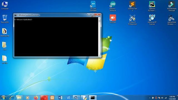Launch the AnyDesk desktop icon
Screen dimensions: 178x100
[x=113, y=19]
